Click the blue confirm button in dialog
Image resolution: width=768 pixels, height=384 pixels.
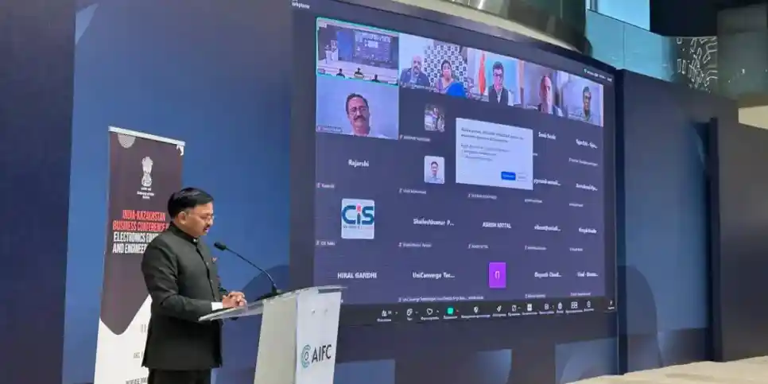507,176
